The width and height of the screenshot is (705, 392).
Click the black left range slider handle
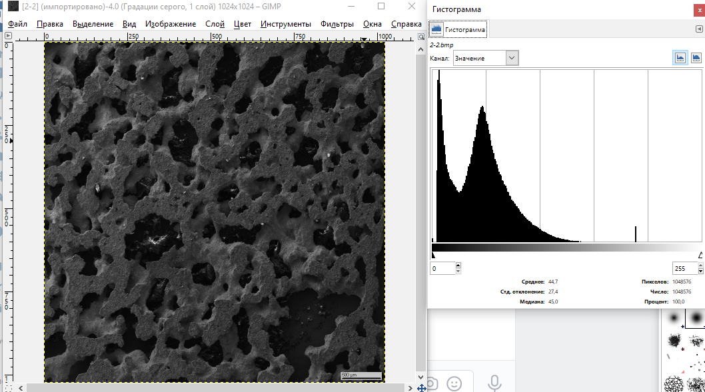tap(433, 255)
